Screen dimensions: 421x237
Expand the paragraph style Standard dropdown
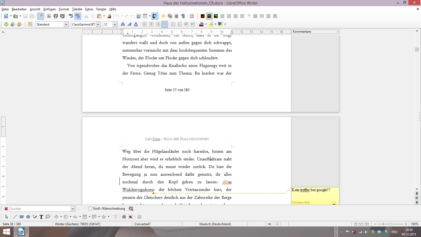tap(66, 24)
